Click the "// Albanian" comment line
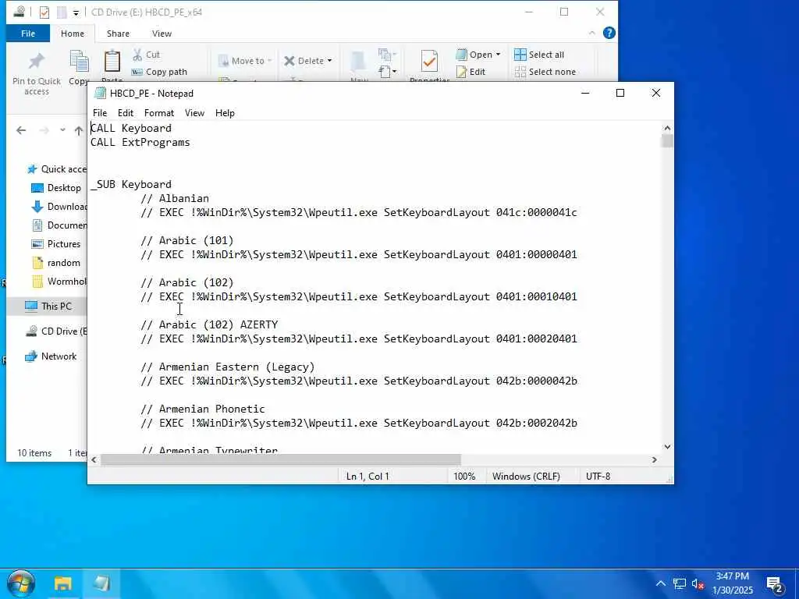The width and height of the screenshot is (799, 599). pyautogui.click(x=175, y=199)
